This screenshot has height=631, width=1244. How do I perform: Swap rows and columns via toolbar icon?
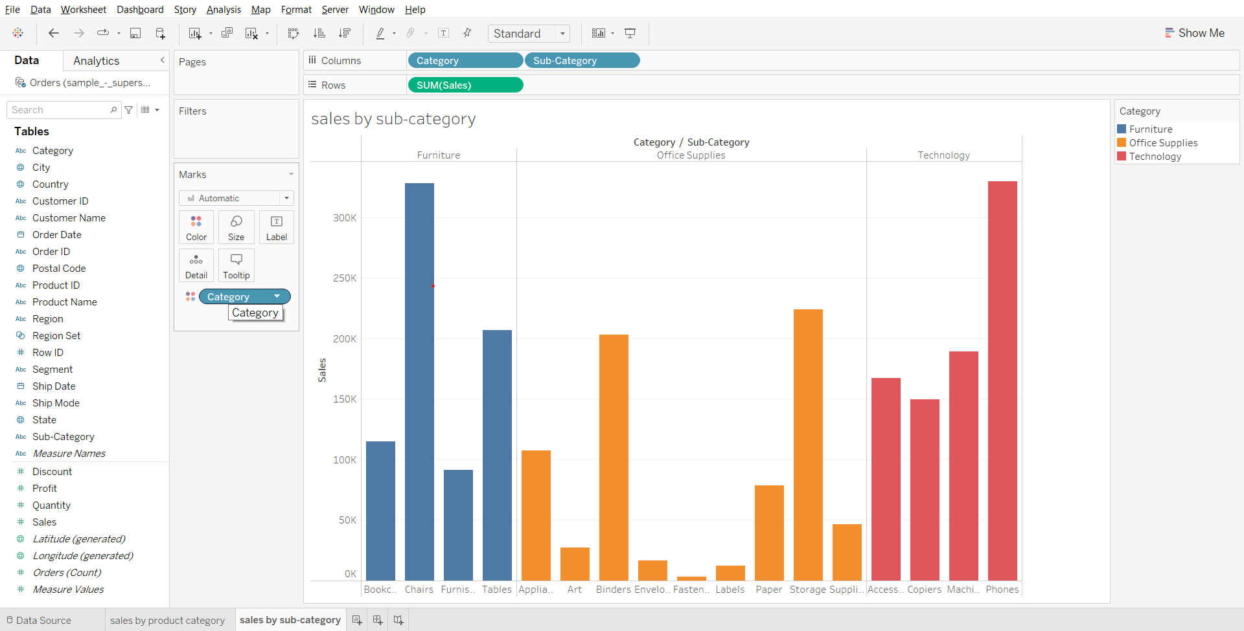[294, 34]
